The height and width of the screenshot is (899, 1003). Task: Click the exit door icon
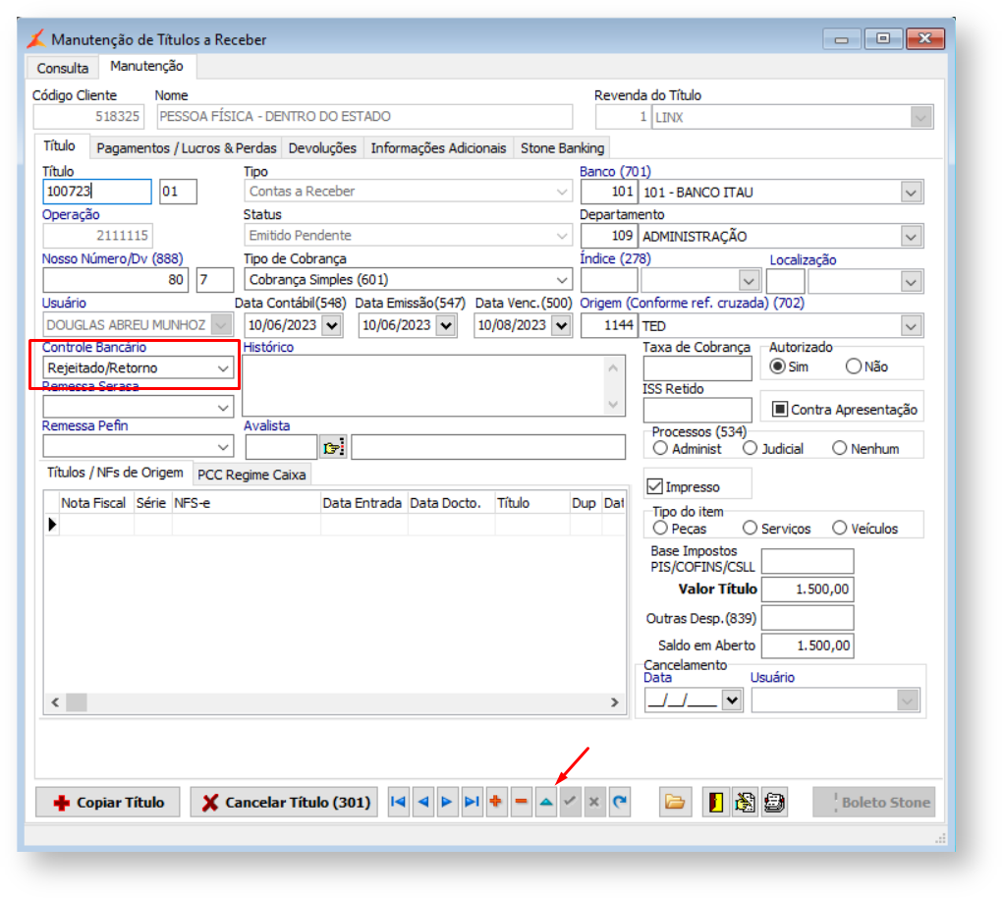click(x=716, y=802)
